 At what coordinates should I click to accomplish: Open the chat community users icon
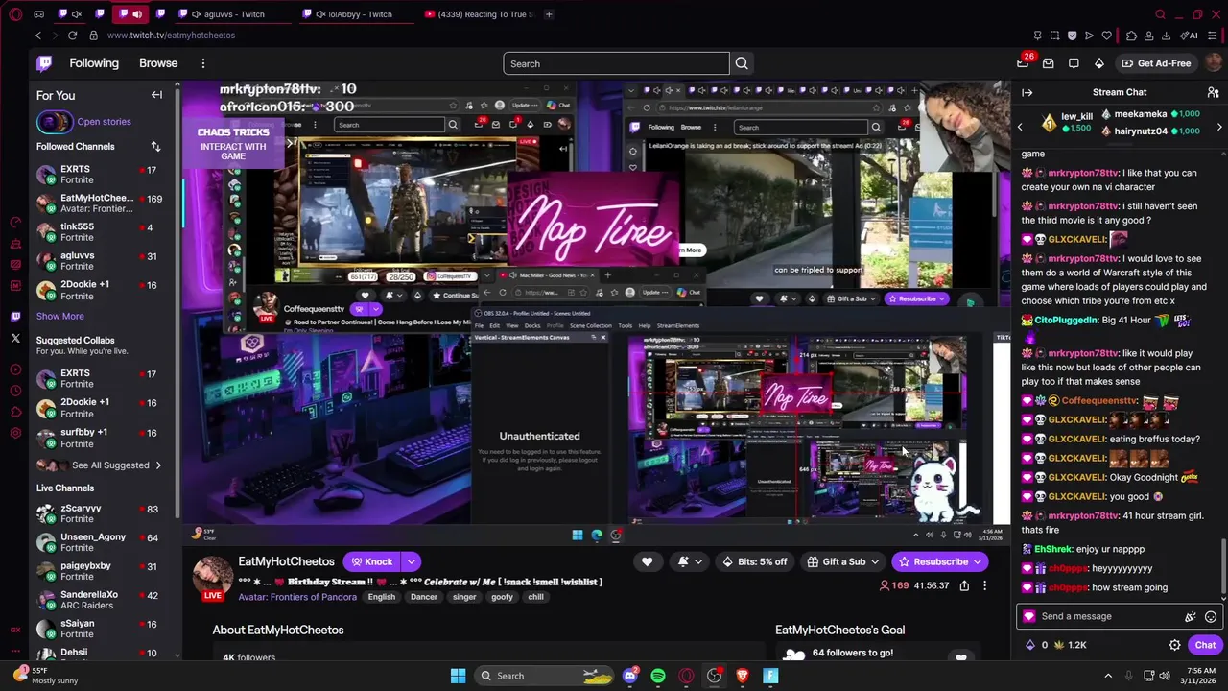click(x=1213, y=92)
